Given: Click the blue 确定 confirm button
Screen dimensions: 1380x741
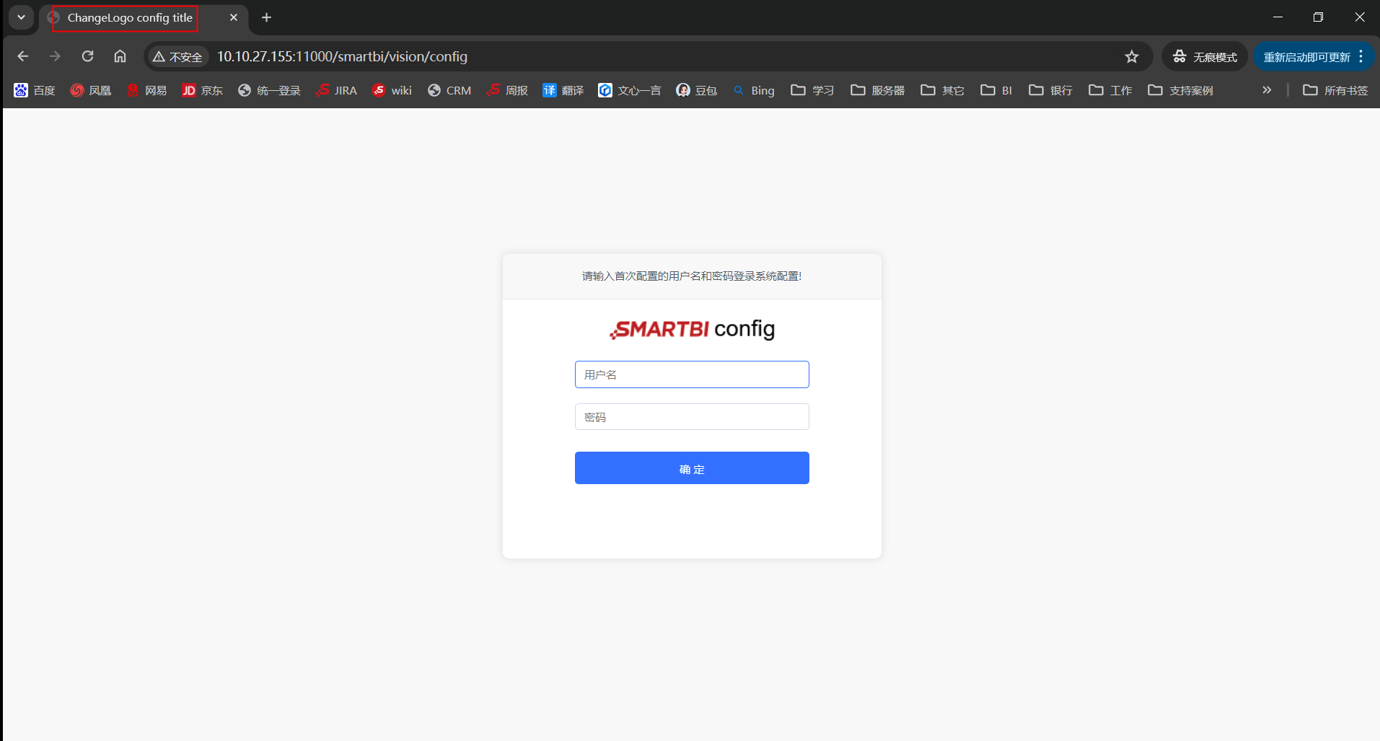Looking at the screenshot, I should (692, 468).
